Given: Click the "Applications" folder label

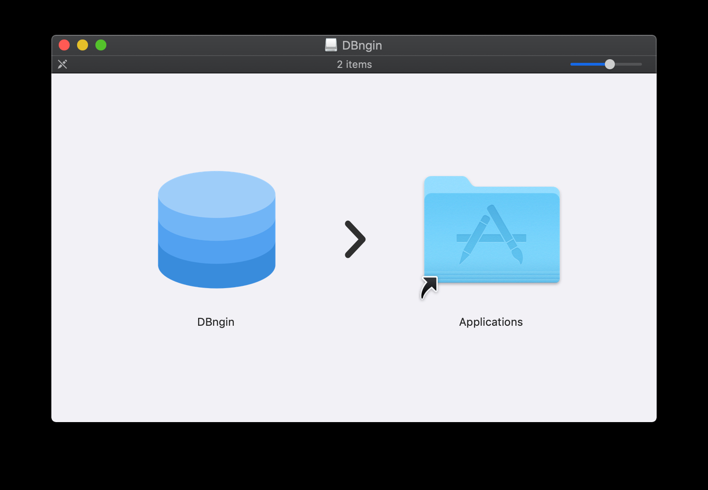Looking at the screenshot, I should click(x=491, y=322).
